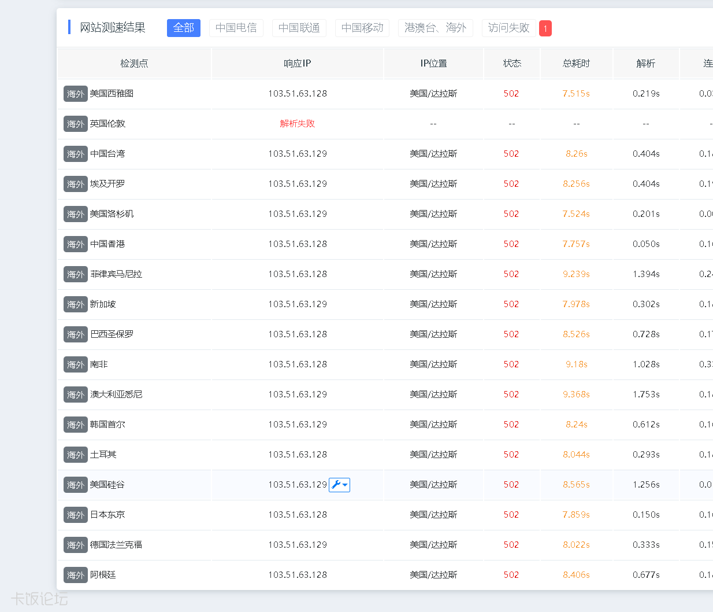Screen dimensions: 713x612
Task: Click the 9.368s total time value
Action: [576, 395]
